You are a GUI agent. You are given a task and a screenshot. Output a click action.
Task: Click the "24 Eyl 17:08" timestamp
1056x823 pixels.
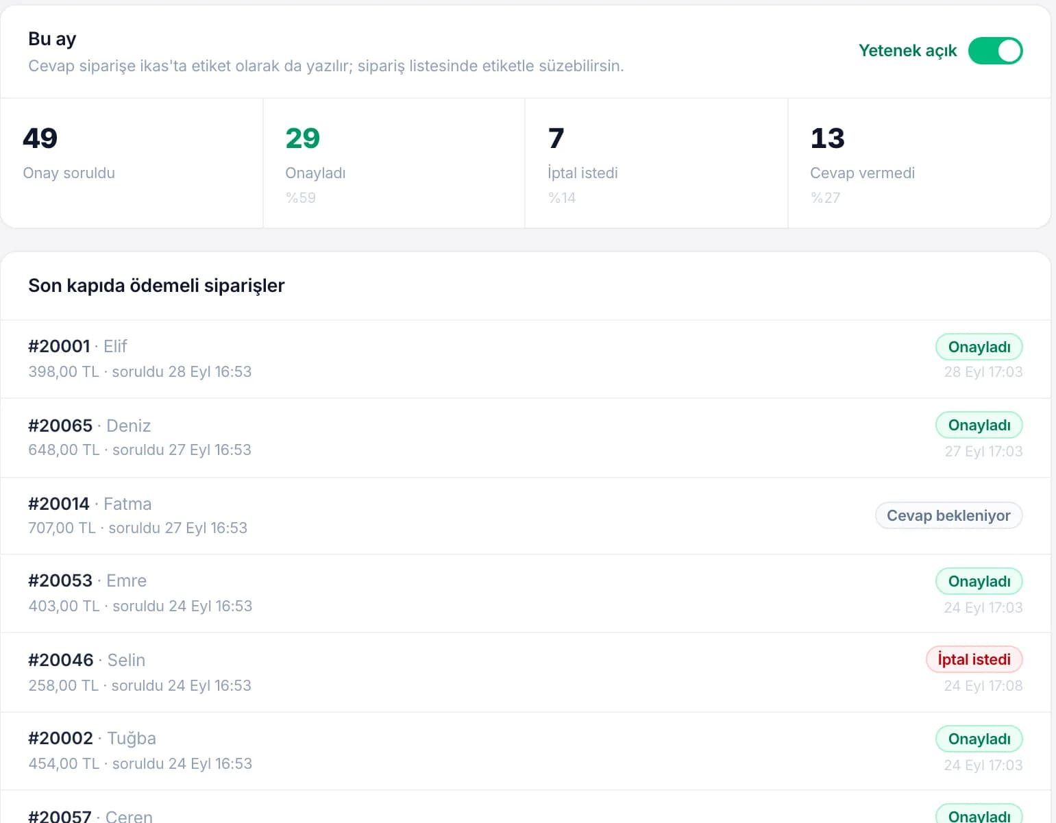[983, 686]
